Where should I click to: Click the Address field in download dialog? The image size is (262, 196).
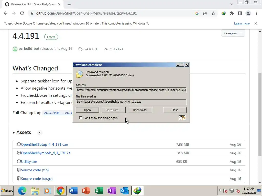coord(131,90)
